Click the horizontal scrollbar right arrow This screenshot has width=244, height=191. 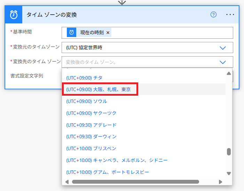pos(220,182)
